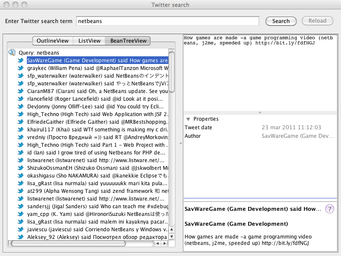This screenshot has width=341, height=256.
Task: Click the bird icon beside vredniy tweet
Action: click(20, 137)
